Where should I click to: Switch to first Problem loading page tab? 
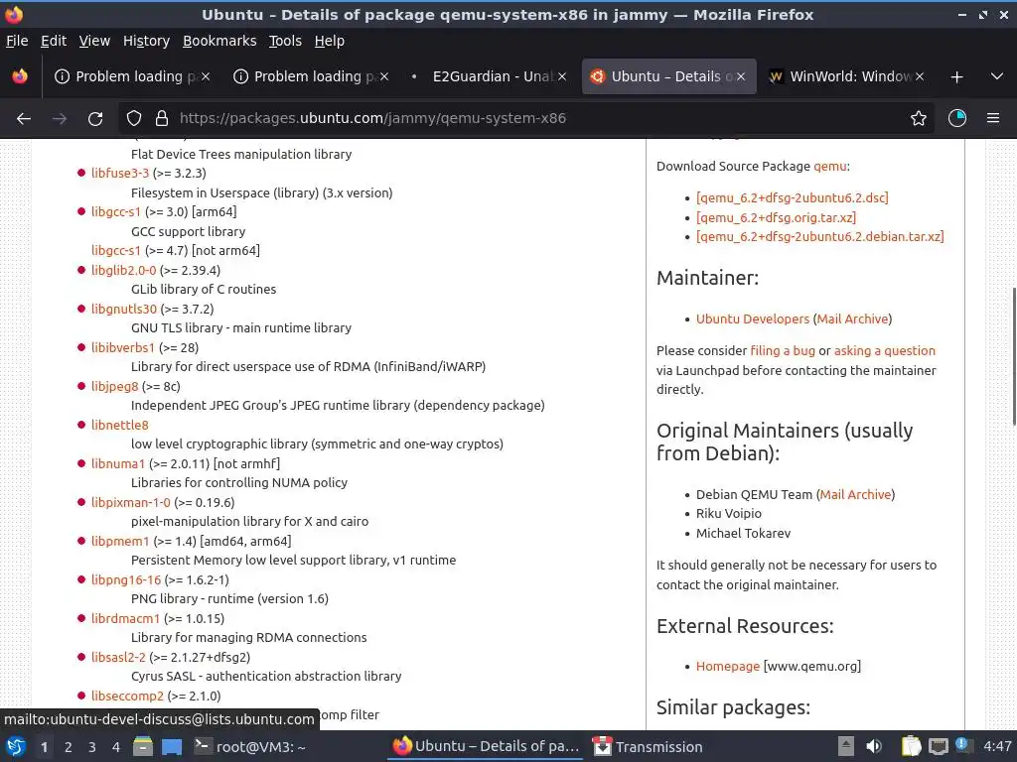(132, 76)
